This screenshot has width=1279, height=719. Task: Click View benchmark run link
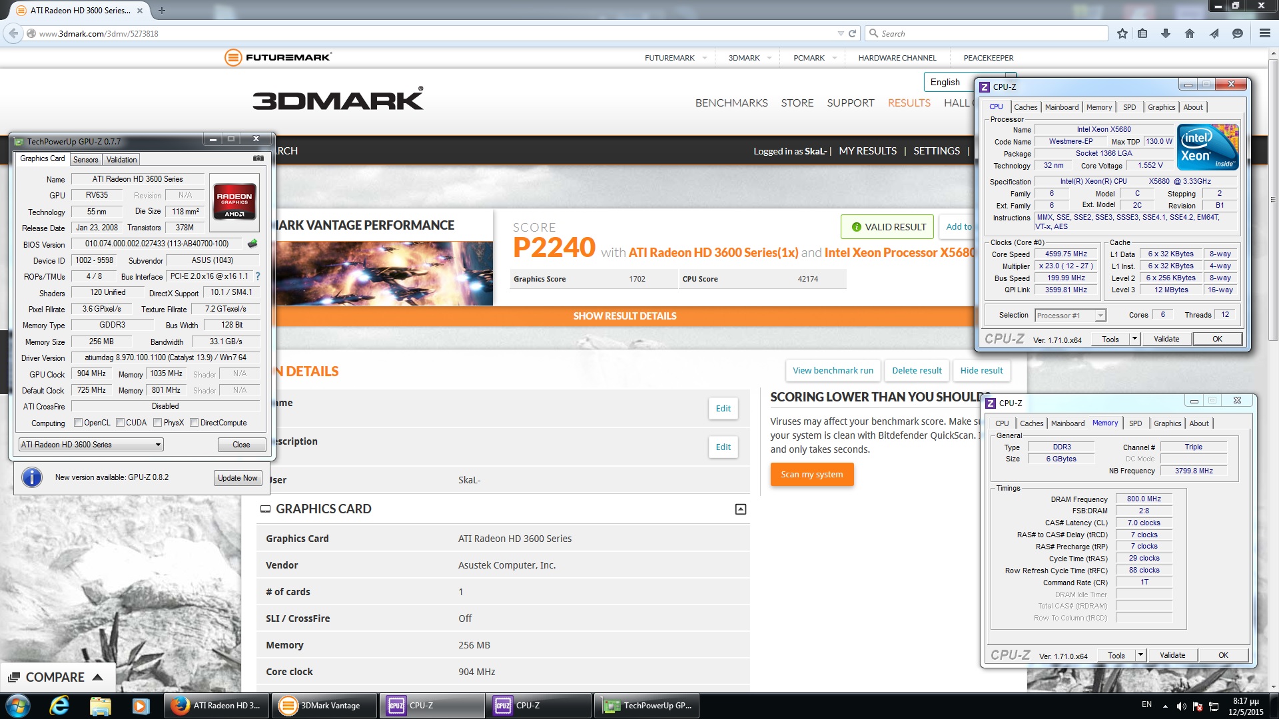[x=833, y=371]
